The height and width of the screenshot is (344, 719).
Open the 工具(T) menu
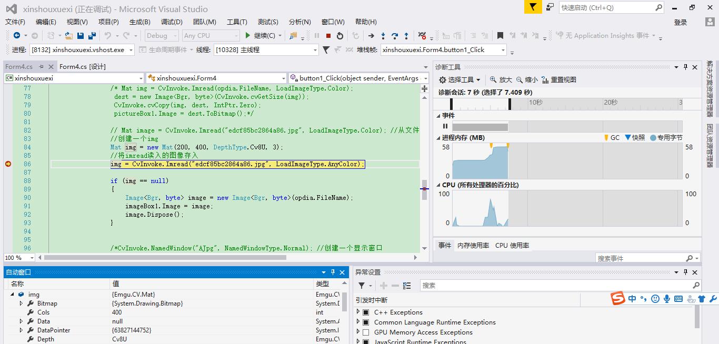237,22
